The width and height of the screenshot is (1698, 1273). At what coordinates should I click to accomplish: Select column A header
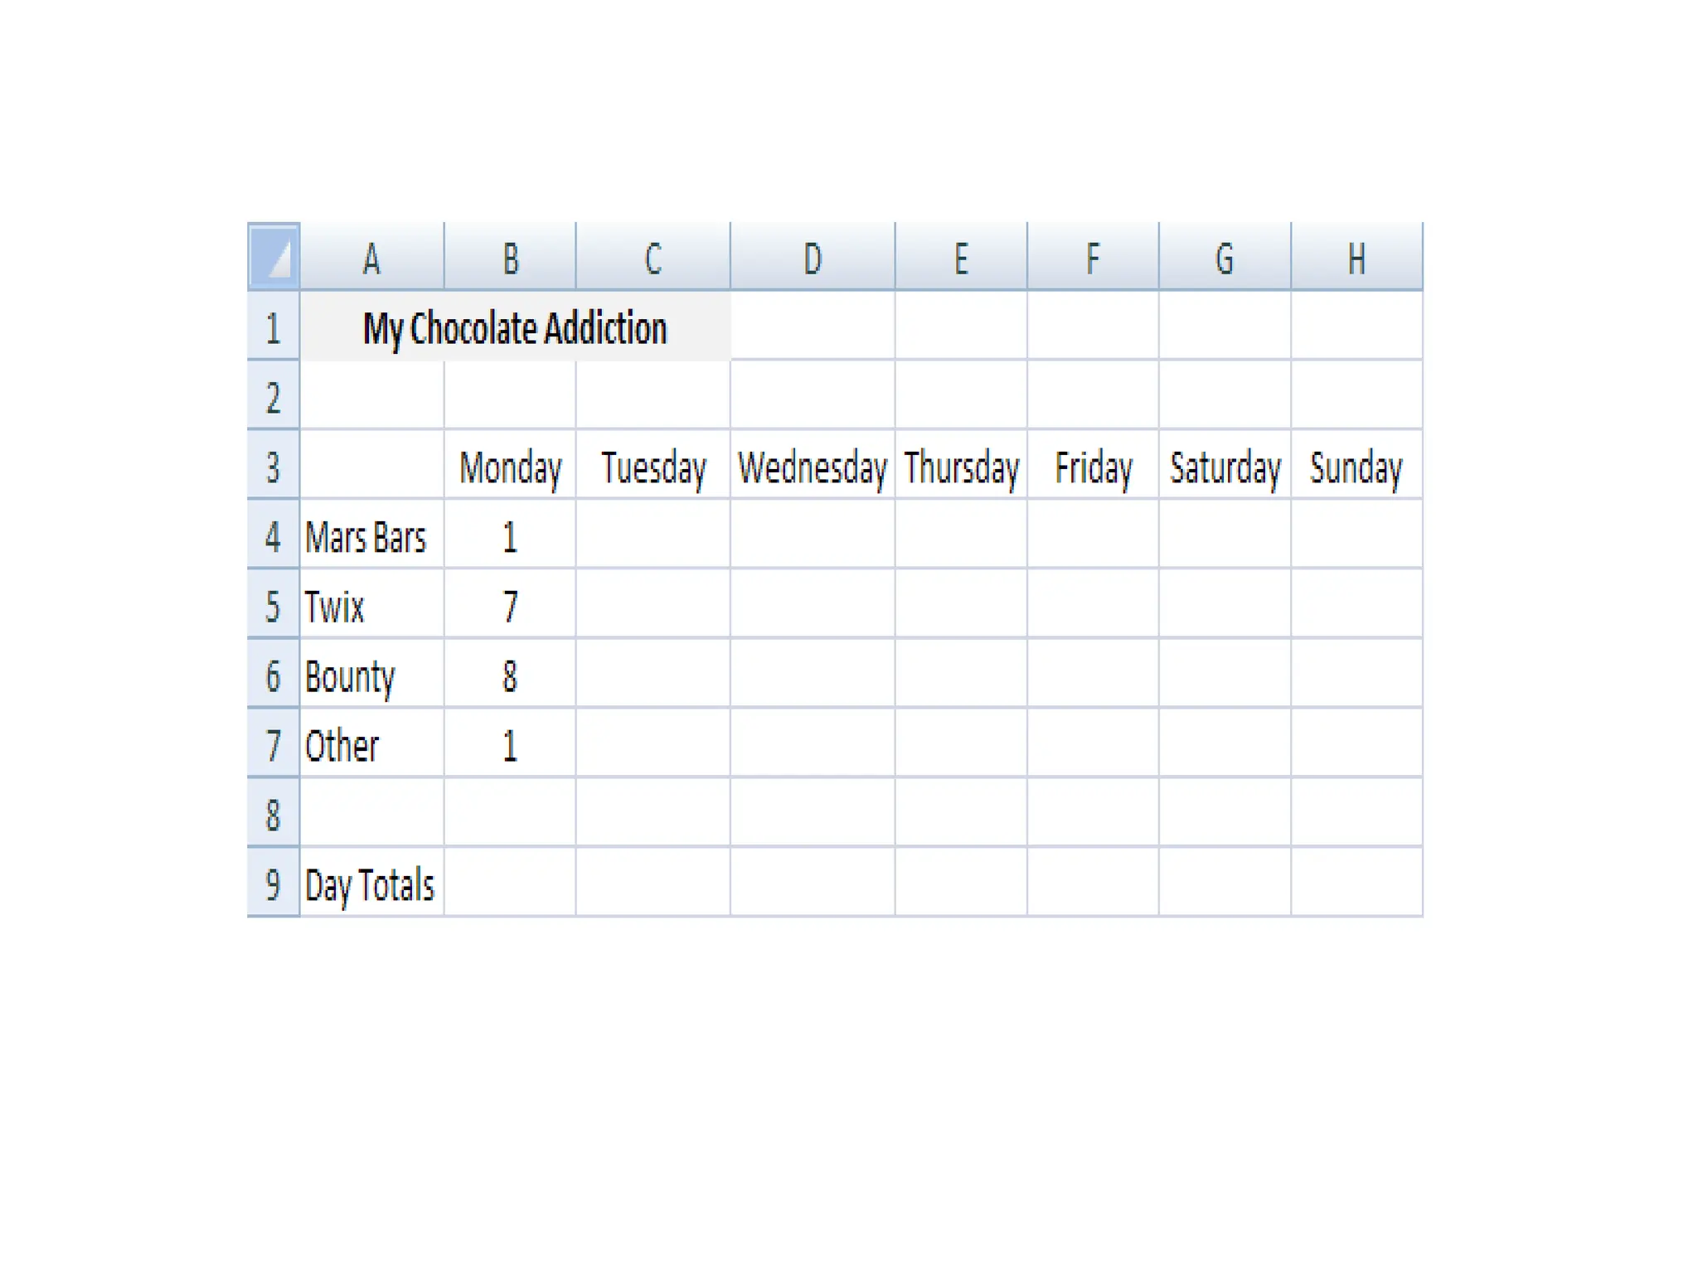pyautogui.click(x=371, y=258)
